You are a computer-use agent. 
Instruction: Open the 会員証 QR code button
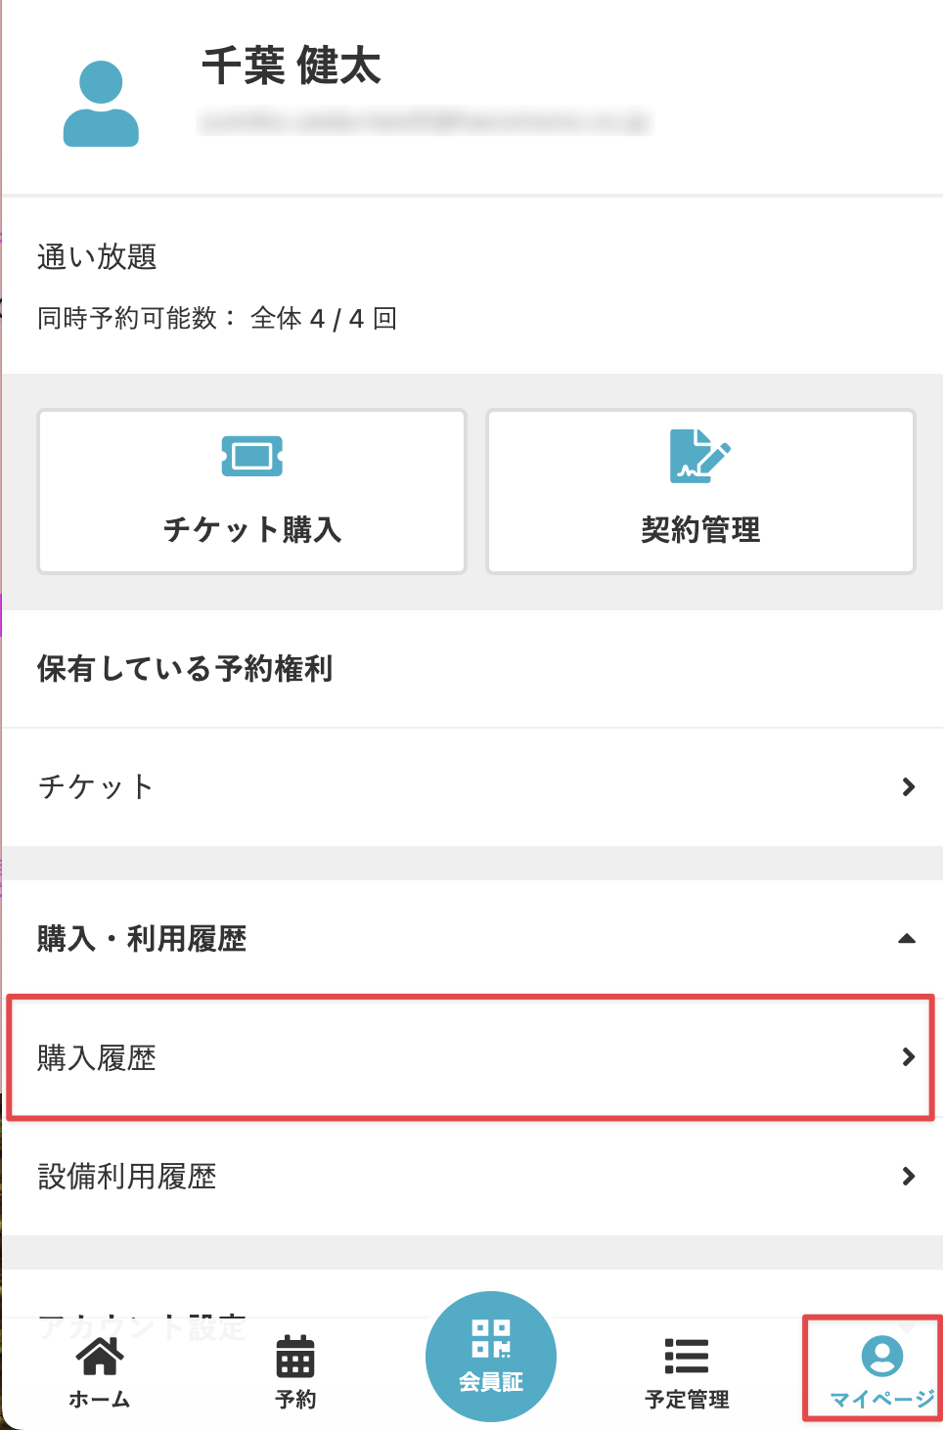tap(491, 1356)
